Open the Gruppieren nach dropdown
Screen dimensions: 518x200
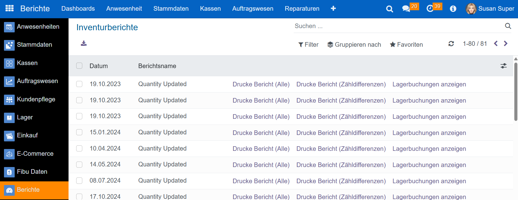pos(354,45)
